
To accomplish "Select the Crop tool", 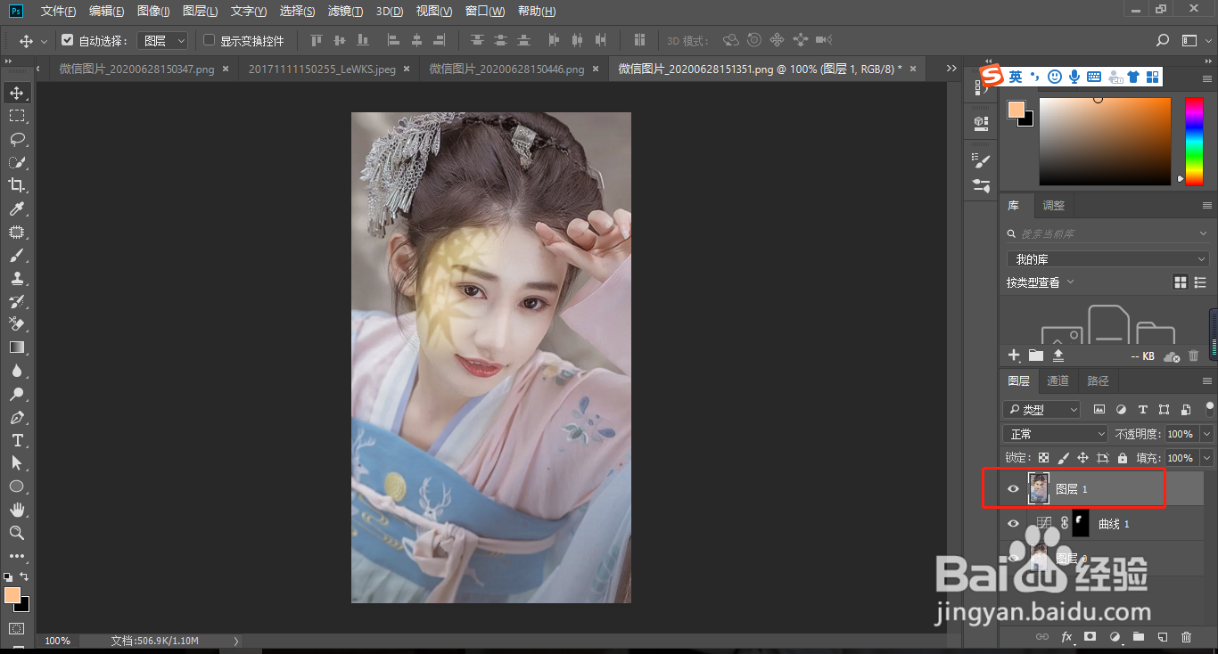I will (x=17, y=185).
